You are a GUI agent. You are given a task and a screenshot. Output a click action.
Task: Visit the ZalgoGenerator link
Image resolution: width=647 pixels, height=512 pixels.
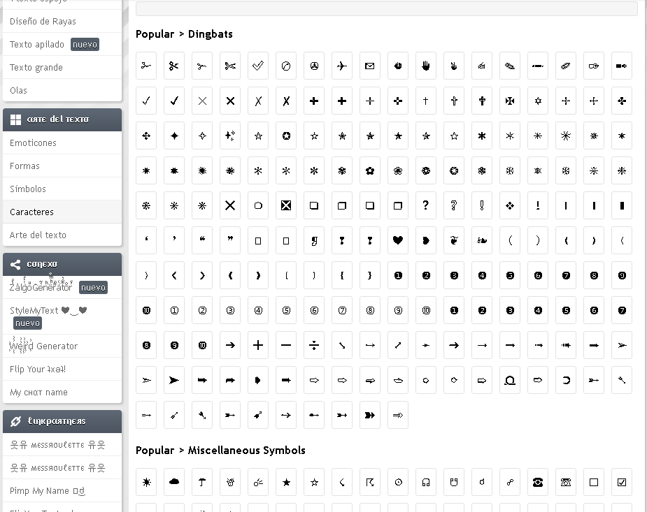point(41,287)
